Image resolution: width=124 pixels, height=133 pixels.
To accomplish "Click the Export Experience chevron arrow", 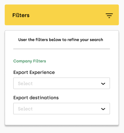I will click(103, 84).
